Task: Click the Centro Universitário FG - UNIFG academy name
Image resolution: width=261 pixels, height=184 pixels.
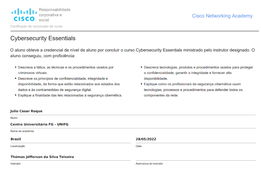Action: coord(40,124)
